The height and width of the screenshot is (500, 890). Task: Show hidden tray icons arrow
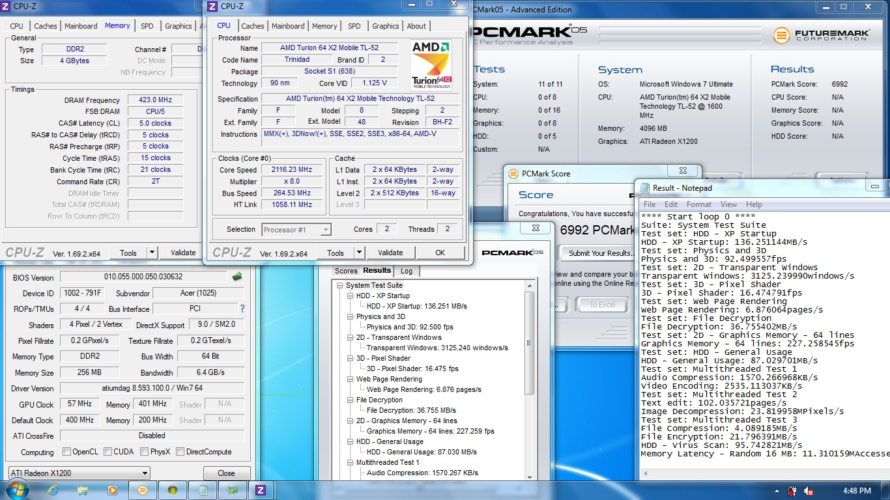pyautogui.click(x=776, y=491)
